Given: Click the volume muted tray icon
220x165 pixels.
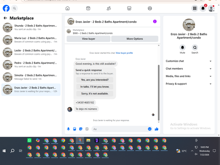Looking at the screenshot, I should 196,154.
